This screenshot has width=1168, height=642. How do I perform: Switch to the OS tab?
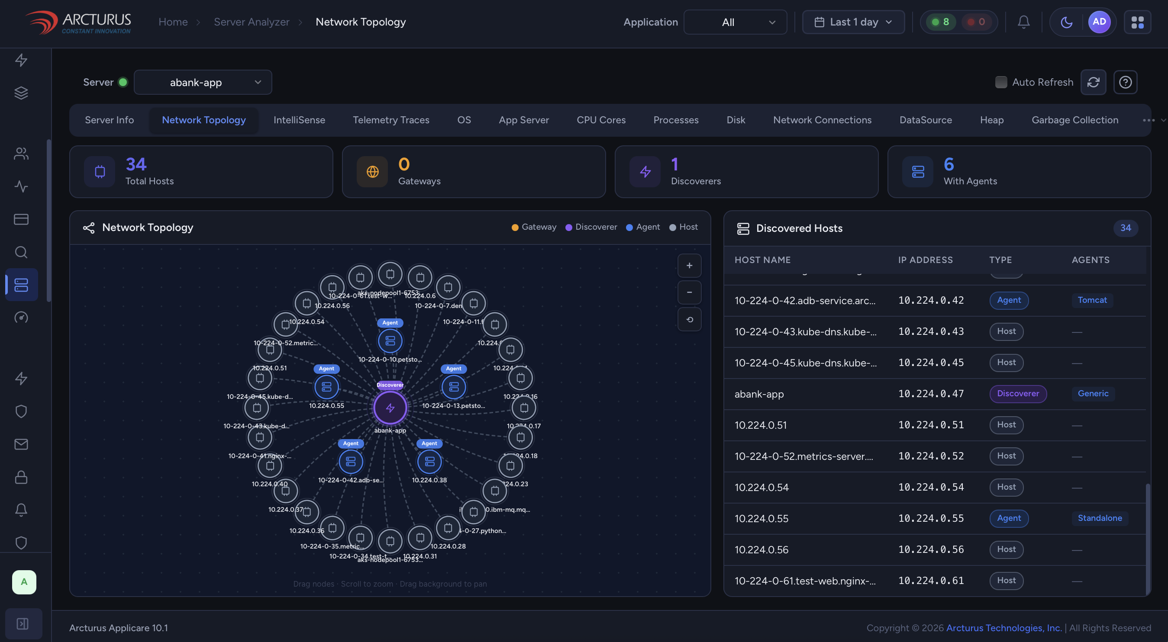coord(464,120)
